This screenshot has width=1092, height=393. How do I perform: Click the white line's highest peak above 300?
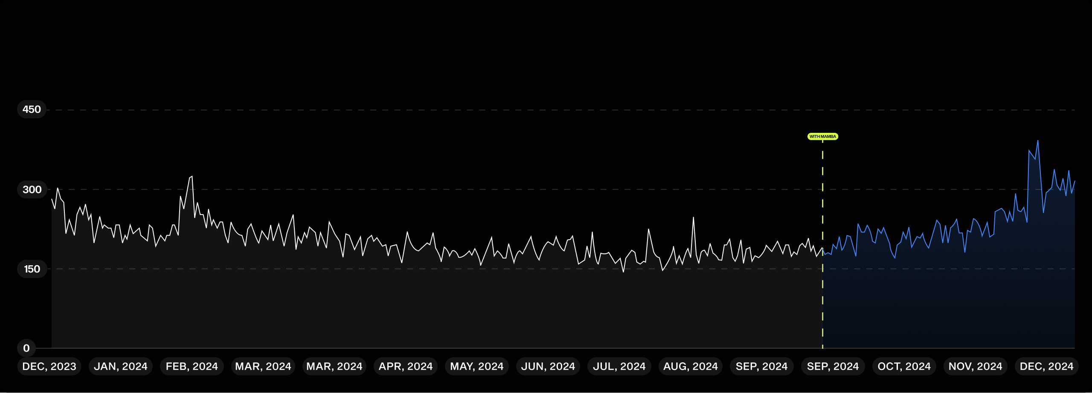192,177
